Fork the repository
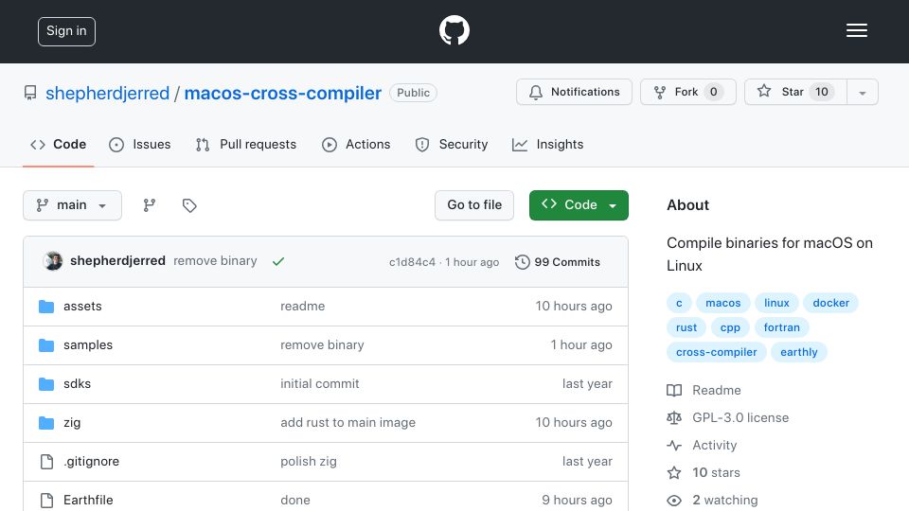This screenshot has height=511, width=909. (x=688, y=92)
